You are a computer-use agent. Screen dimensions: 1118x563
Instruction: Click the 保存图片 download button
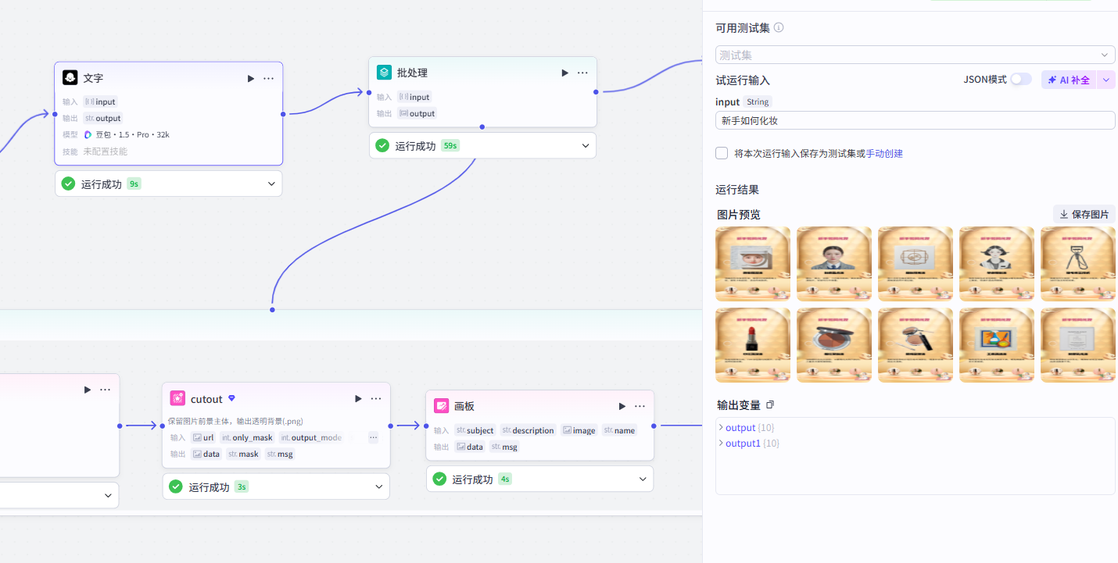1084,214
